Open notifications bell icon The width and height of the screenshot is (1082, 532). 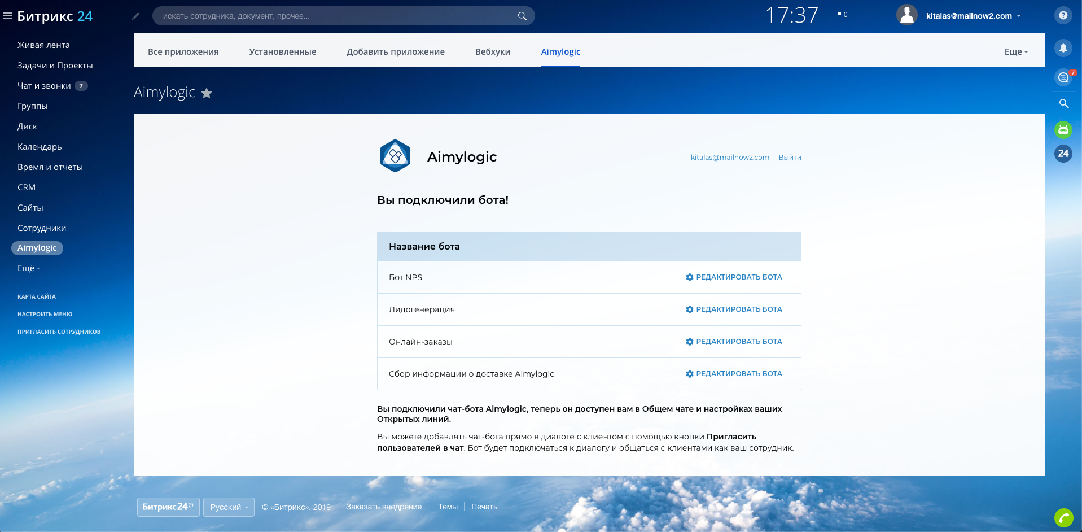(1063, 48)
